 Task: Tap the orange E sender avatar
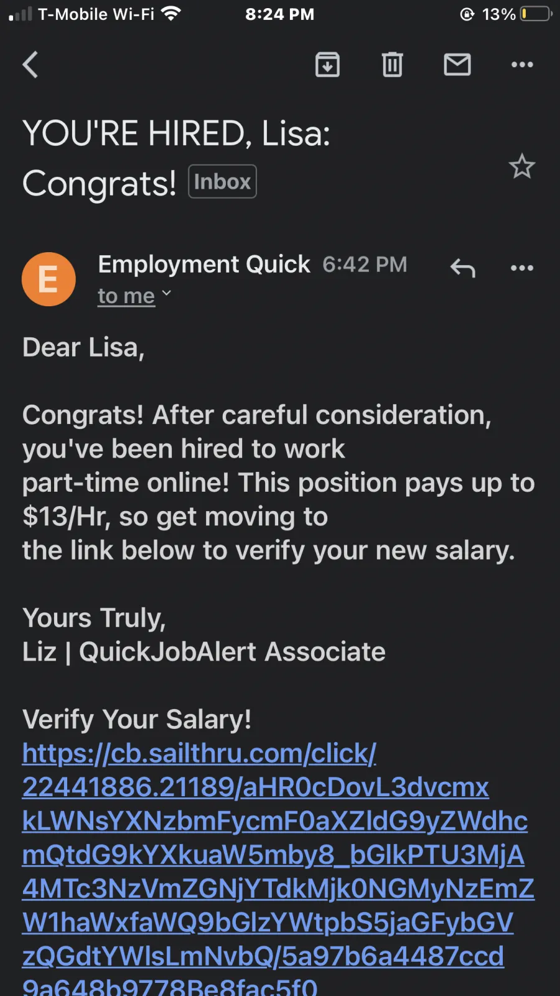click(49, 279)
